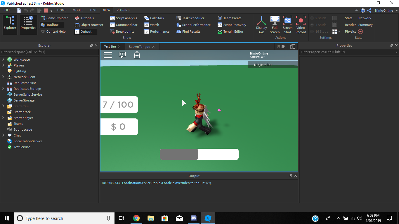This screenshot has height=224, width=399.
Task: Take a Screen Shot of the game
Action: pos(287,25)
